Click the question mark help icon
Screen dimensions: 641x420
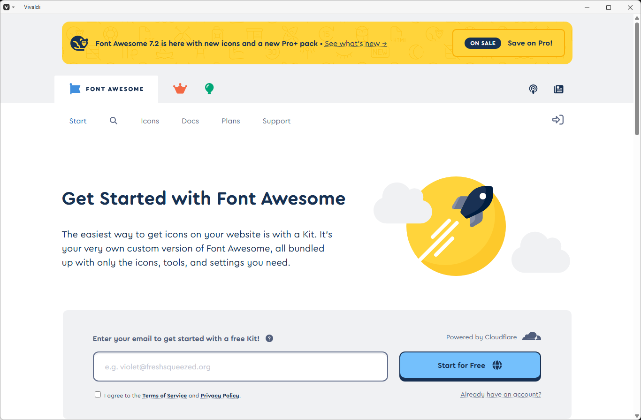269,338
